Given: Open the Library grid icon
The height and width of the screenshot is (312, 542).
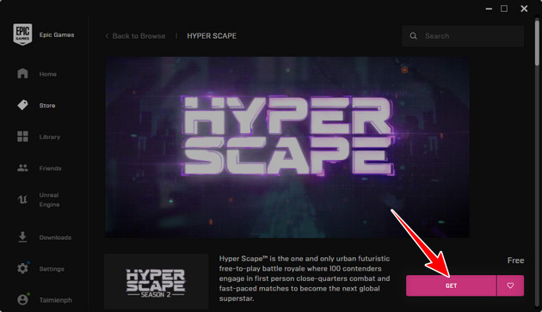Looking at the screenshot, I should [x=22, y=137].
